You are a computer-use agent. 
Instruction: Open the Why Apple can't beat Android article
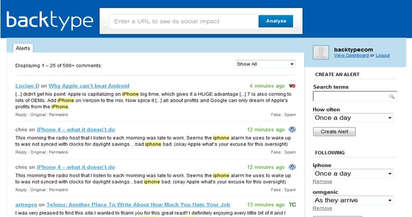click(89, 86)
